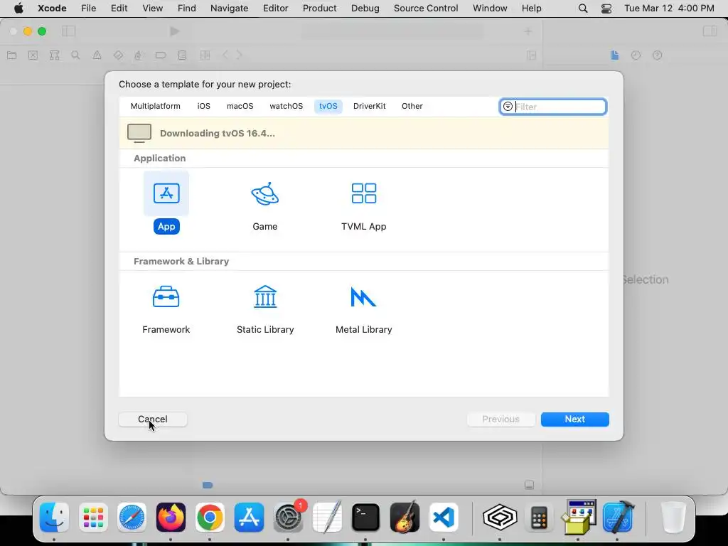Open the History inspector clock icon
The image size is (728, 546).
coord(636,55)
